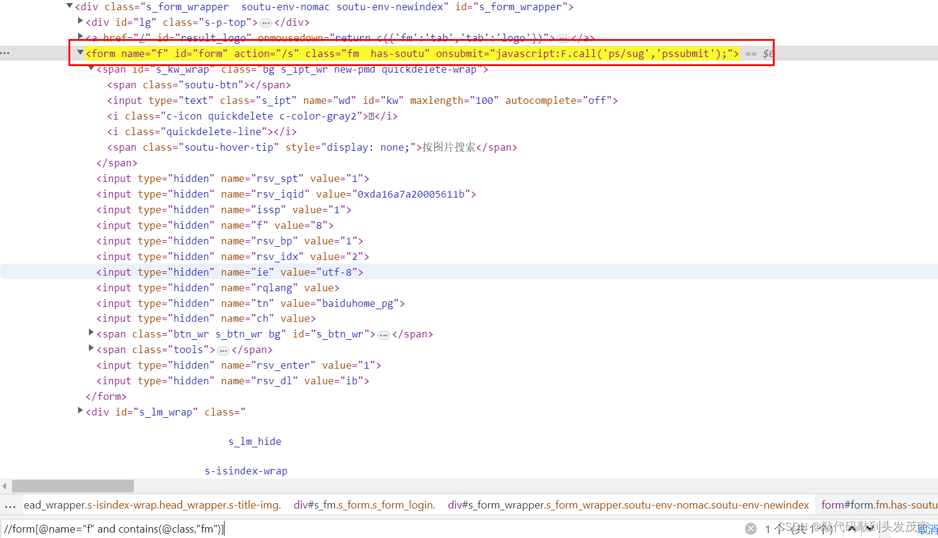
Task: Select the highlighted form name="f" line
Action: (412, 53)
